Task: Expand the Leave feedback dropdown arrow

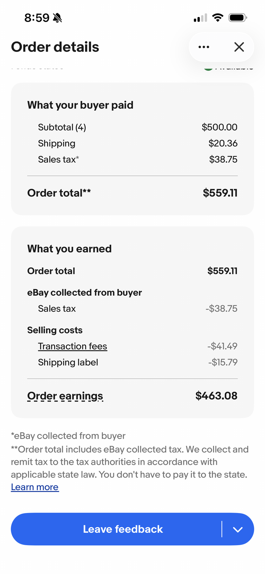Action: click(x=238, y=529)
